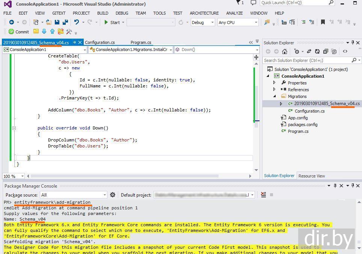The image size is (362, 254).
Task: Pin the Schema_v04.cs editor tab
Action: [x=74, y=42]
